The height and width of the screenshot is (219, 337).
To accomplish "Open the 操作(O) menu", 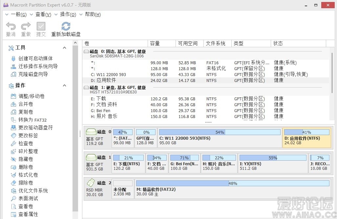I will click(x=68, y=14).
